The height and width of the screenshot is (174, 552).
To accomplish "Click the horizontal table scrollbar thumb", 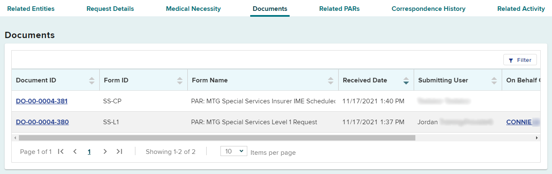I will [x=217, y=138].
